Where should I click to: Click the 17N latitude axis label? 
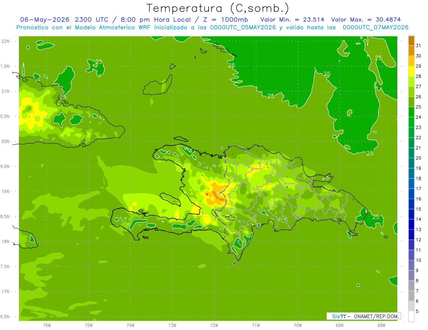click(5, 292)
